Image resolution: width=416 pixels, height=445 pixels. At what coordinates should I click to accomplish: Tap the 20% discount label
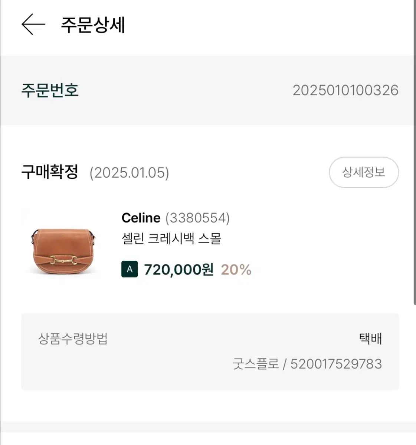236,270
